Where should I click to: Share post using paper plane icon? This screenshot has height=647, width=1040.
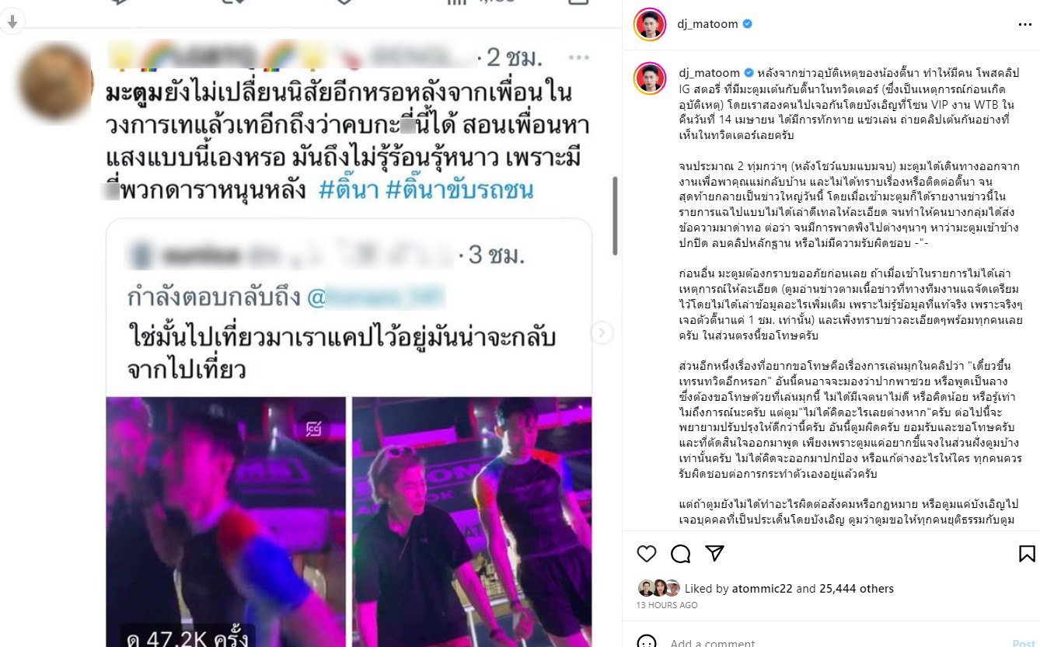pyautogui.click(x=714, y=553)
